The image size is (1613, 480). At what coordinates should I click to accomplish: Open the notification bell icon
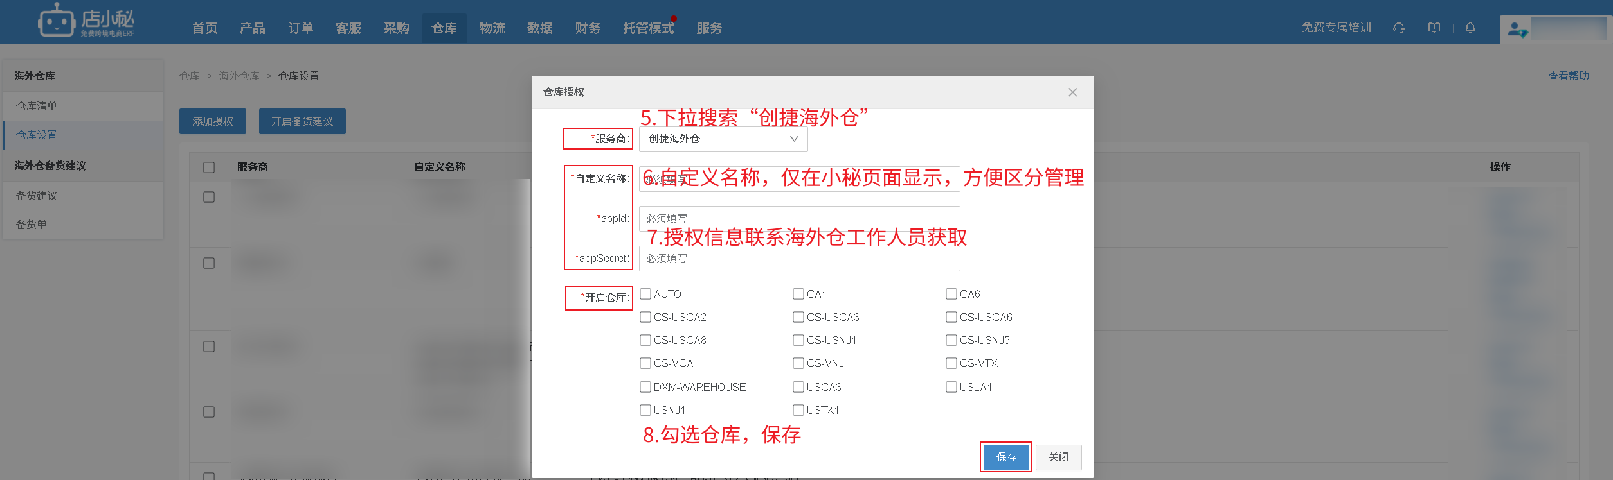[1470, 28]
